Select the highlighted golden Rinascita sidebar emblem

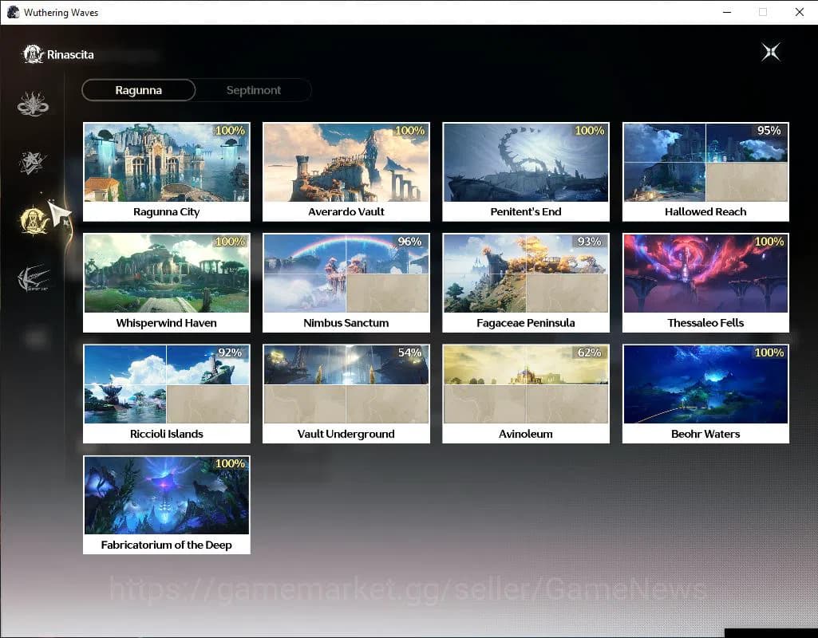click(34, 220)
